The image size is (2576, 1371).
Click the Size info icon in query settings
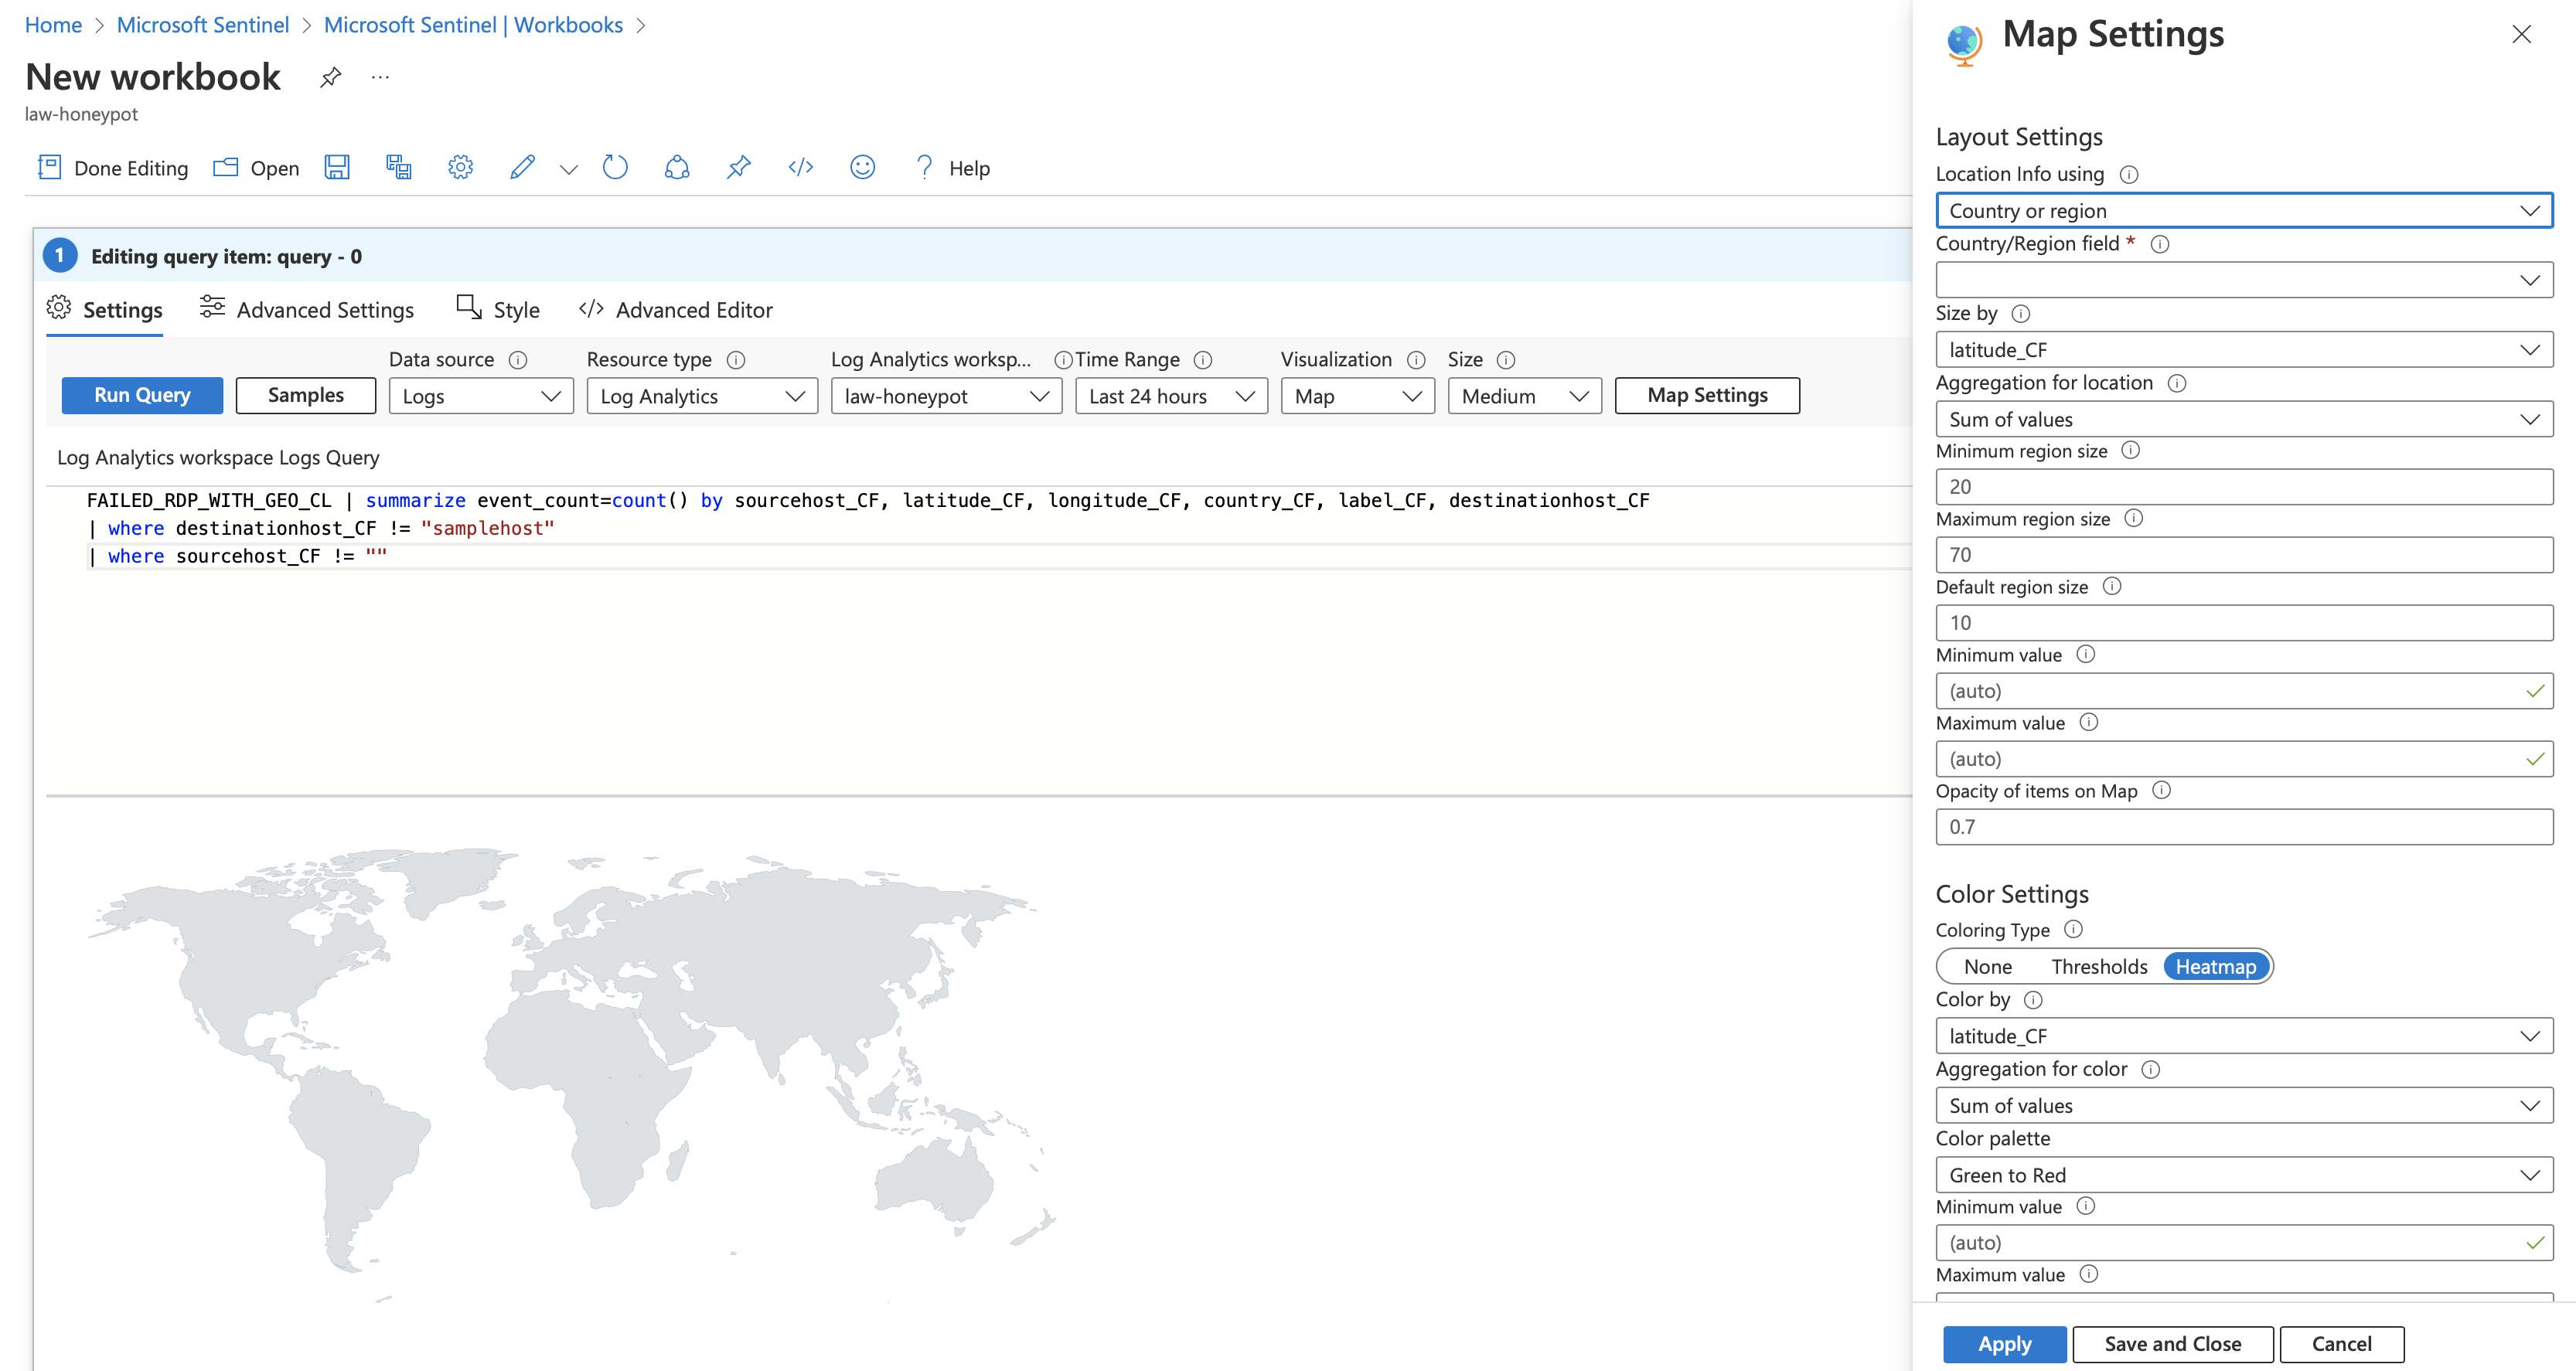click(1506, 360)
